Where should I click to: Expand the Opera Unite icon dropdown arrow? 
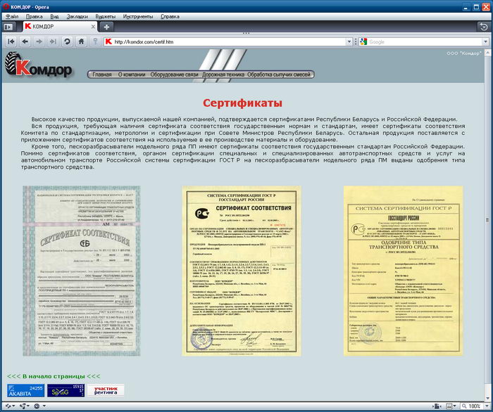pyautogui.click(x=28, y=406)
